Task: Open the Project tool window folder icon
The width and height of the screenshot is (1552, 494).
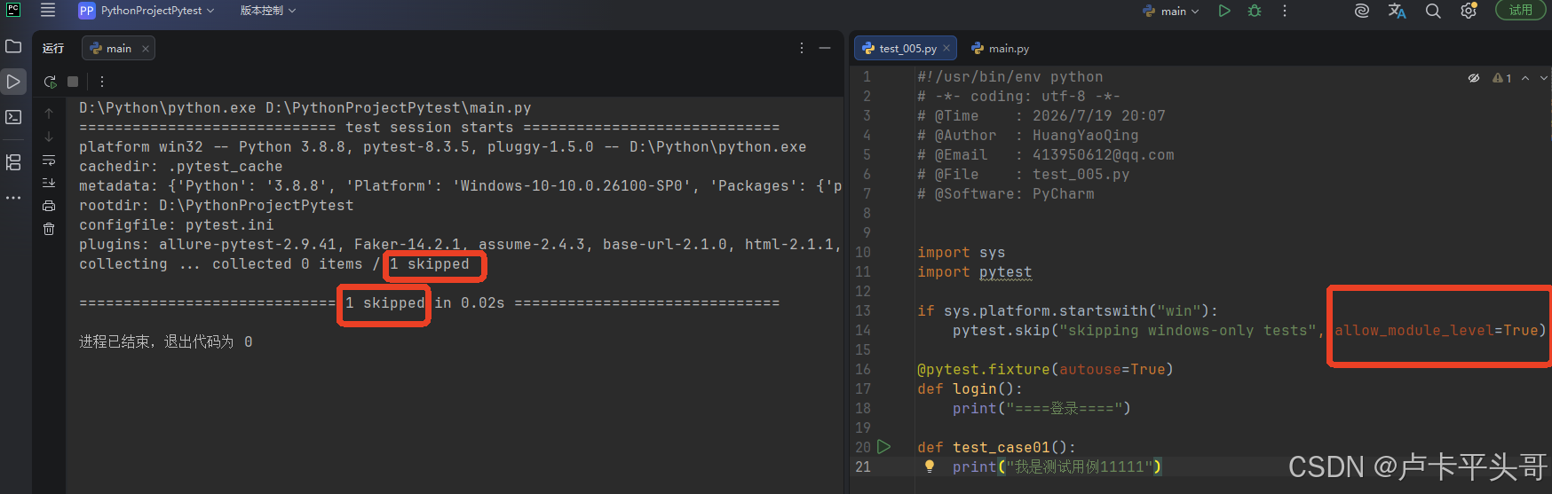Action: point(13,46)
